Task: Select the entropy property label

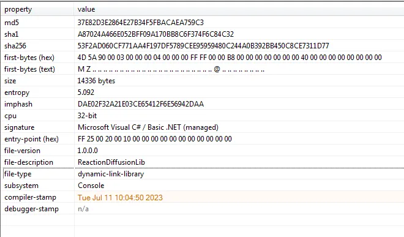Action: (17, 92)
